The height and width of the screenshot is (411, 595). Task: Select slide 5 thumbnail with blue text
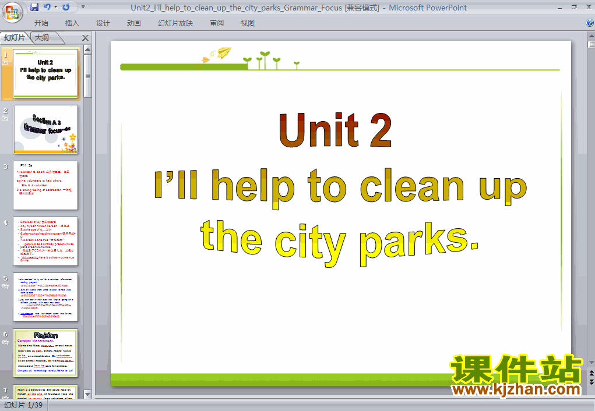(x=45, y=297)
